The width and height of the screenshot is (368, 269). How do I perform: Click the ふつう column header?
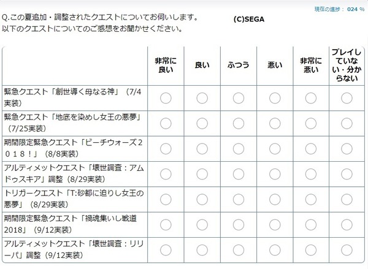tap(239, 65)
